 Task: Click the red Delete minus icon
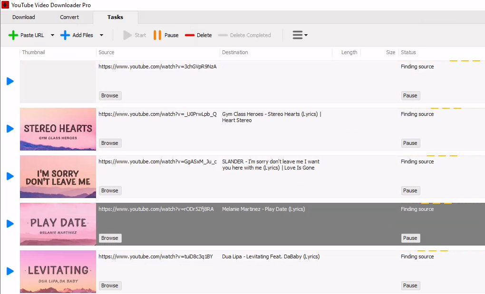coord(190,35)
